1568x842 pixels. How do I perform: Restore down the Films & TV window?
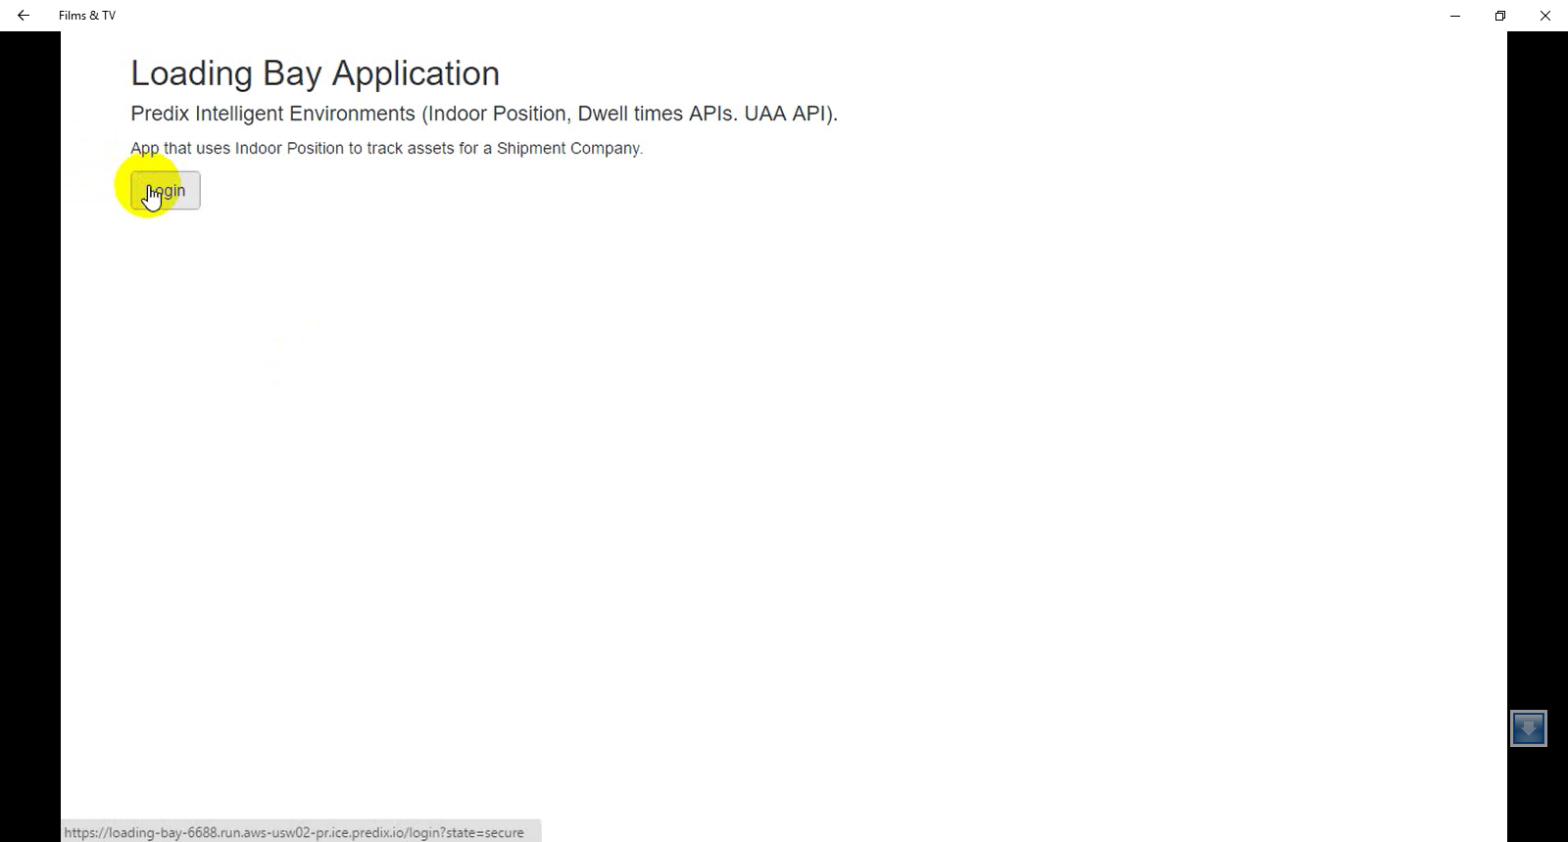[1500, 16]
